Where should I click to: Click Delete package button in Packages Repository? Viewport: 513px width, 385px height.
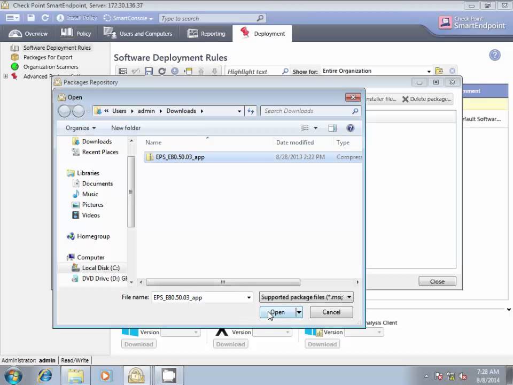427,99
